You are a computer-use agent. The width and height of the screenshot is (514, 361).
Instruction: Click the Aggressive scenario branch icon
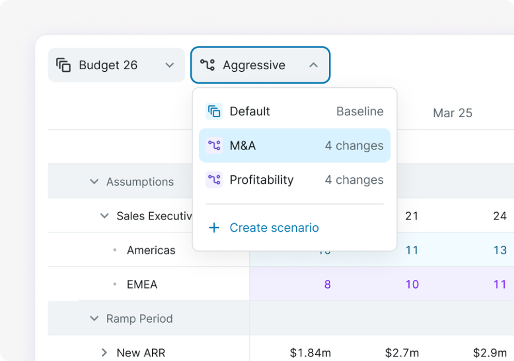click(207, 65)
